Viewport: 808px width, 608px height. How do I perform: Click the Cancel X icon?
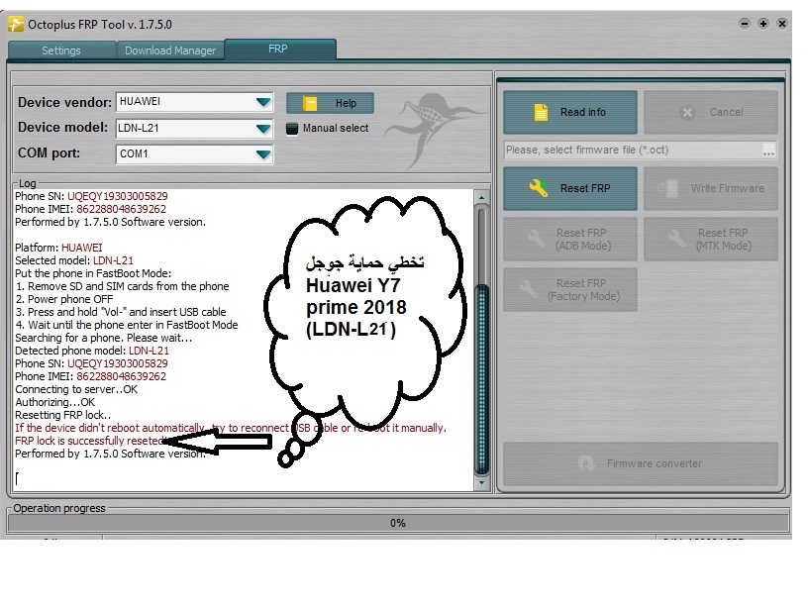coord(687,112)
